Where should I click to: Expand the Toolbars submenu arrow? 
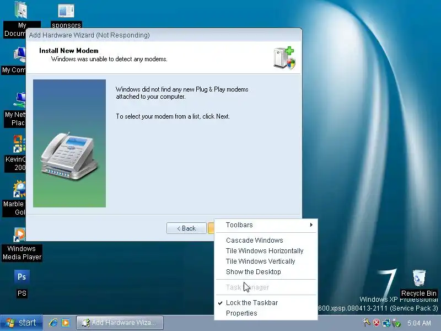tap(311, 225)
